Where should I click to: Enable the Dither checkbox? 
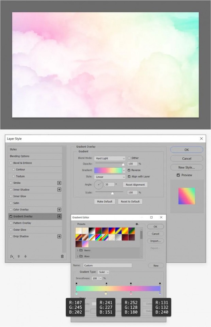tap(129, 158)
